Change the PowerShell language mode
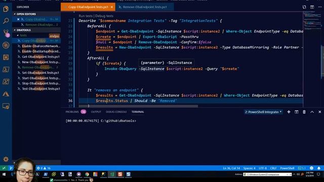The height and width of the screenshot is (182, 324). (x=287, y=168)
